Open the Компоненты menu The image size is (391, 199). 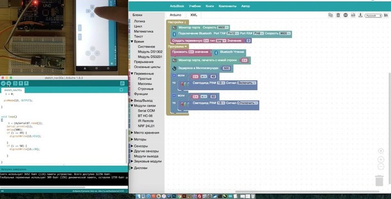click(x=228, y=6)
